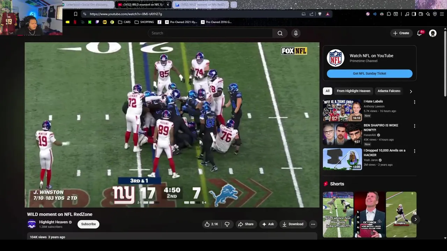
Task: Close the active YouTube tab
Action: tap(168, 5)
